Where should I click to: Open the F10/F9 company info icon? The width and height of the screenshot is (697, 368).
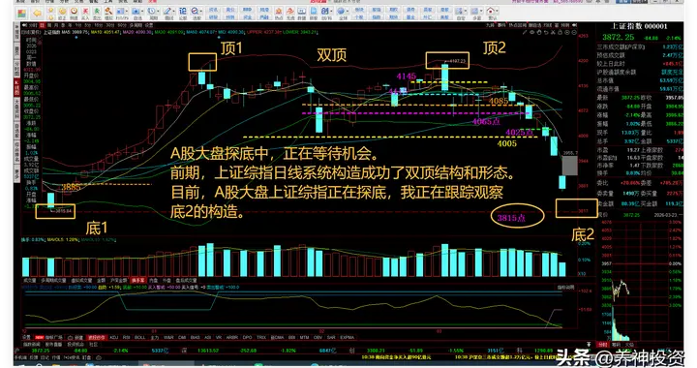(121, 13)
